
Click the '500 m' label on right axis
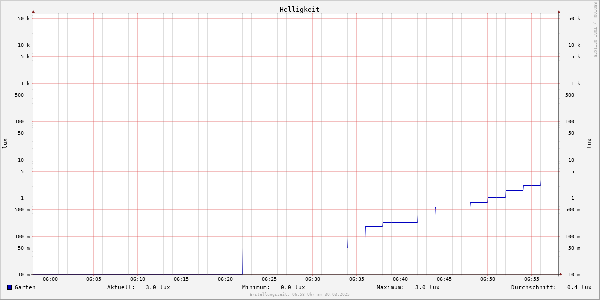click(573, 210)
